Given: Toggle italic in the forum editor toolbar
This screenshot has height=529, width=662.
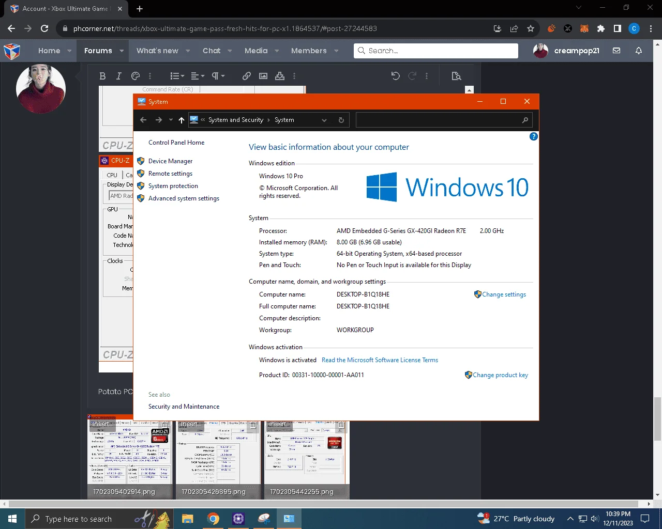Looking at the screenshot, I should 119,76.
